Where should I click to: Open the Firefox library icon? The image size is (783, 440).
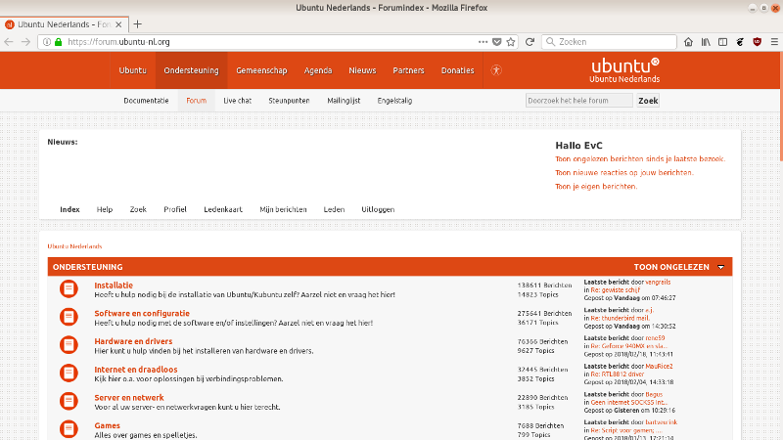(705, 42)
